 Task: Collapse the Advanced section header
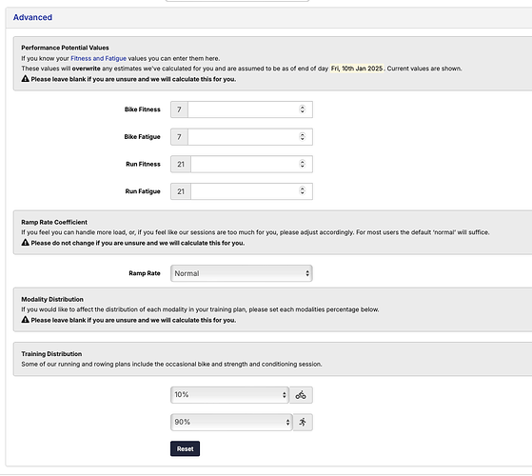pyautogui.click(x=32, y=17)
